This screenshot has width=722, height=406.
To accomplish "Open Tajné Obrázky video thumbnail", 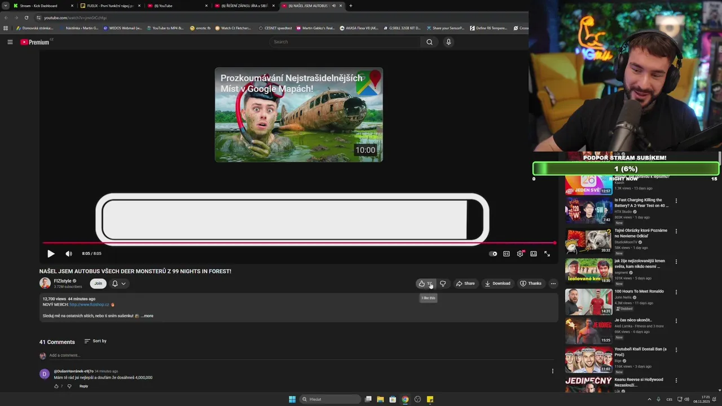I will 588,240.
